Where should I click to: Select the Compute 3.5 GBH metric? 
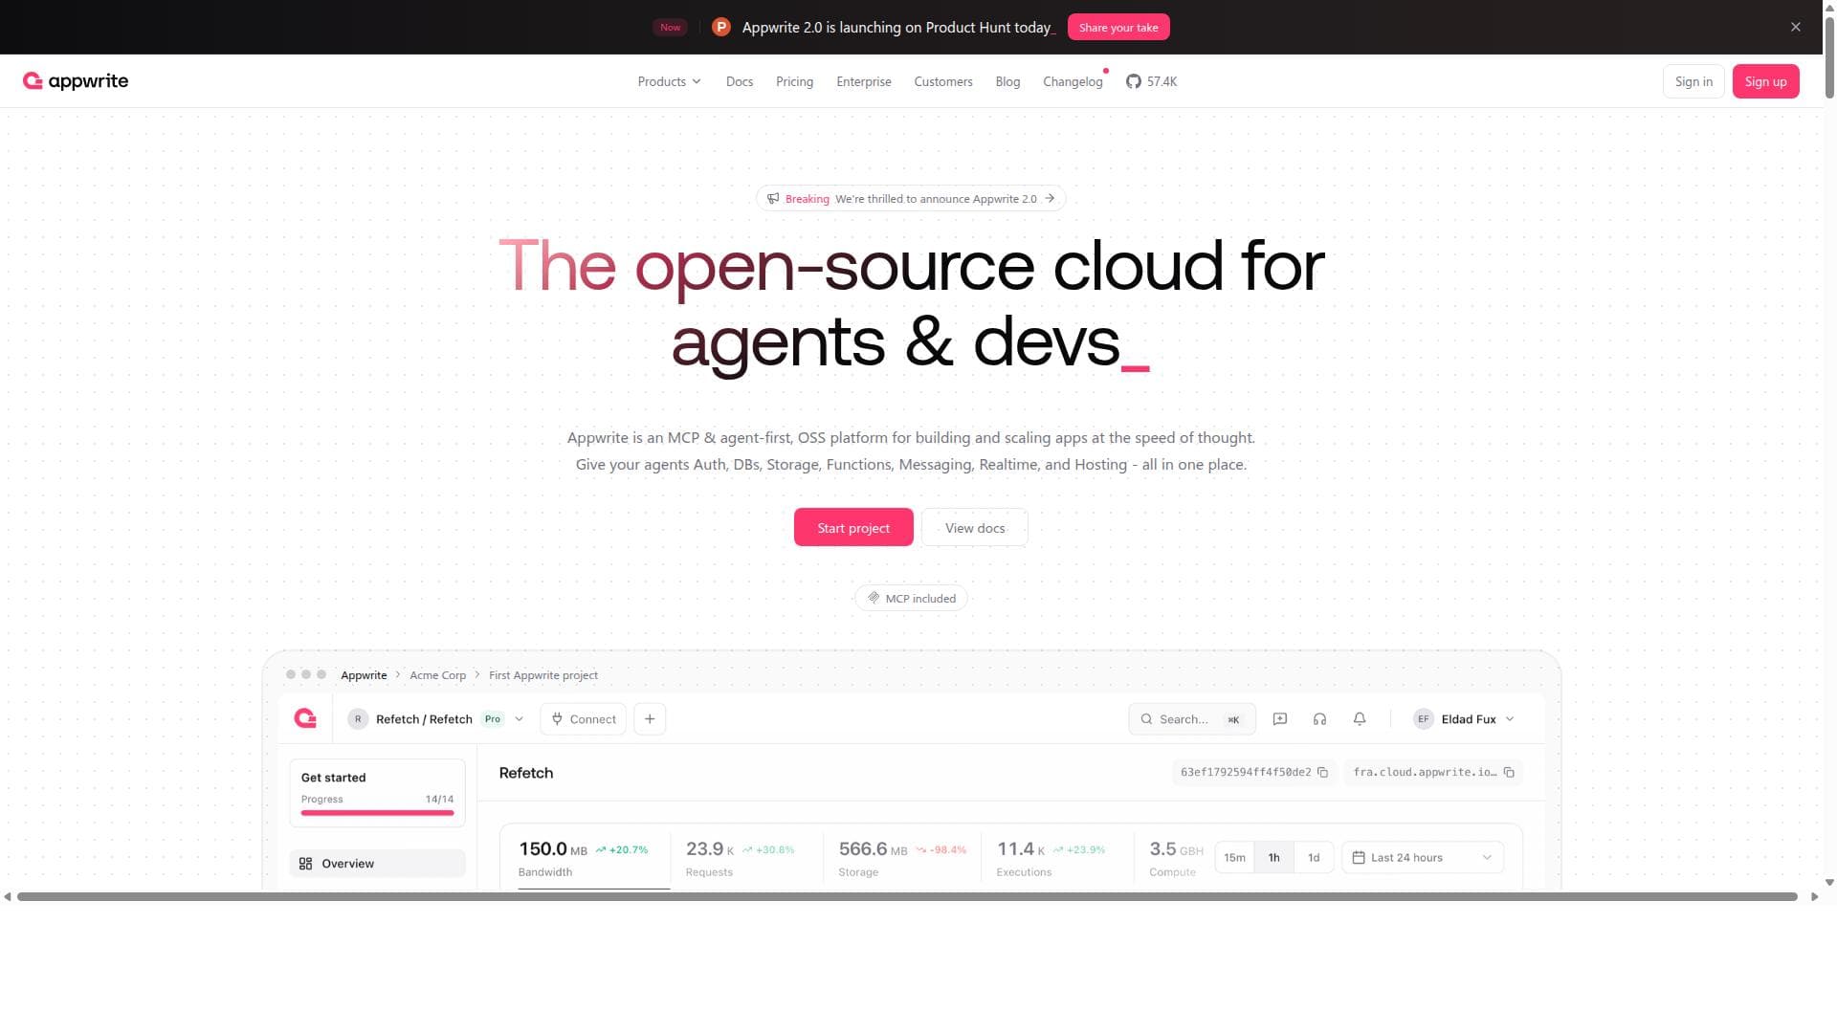pos(1176,858)
